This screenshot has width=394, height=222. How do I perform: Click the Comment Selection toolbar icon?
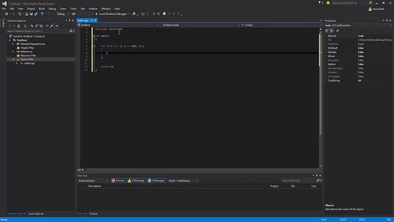154,14
